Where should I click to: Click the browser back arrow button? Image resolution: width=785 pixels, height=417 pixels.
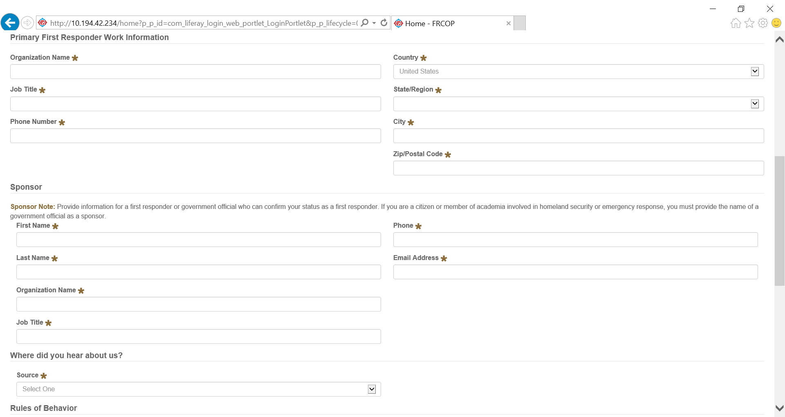(10, 22)
